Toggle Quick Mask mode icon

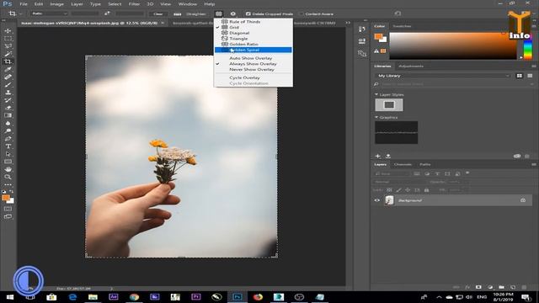(x=8, y=209)
